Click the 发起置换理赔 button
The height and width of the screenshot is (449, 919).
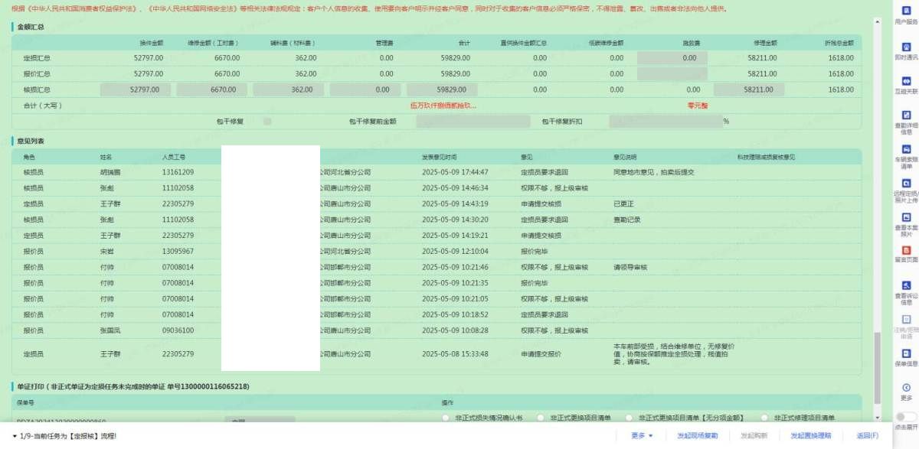pos(810,435)
